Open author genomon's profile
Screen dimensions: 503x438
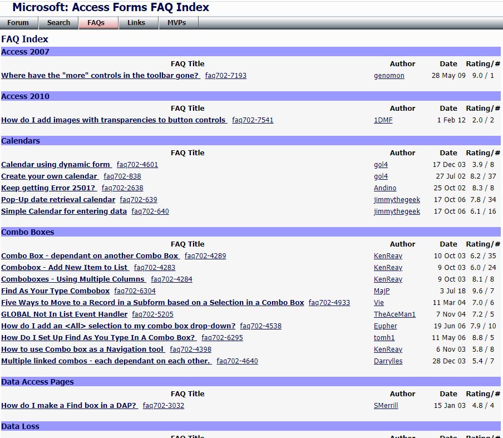click(x=389, y=76)
